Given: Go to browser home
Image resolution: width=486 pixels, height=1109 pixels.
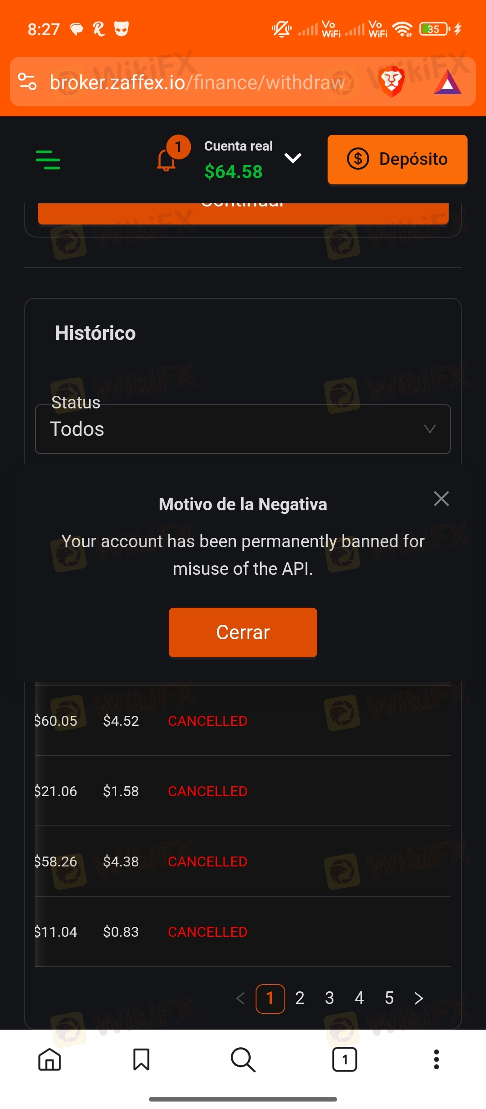Looking at the screenshot, I should (x=49, y=1059).
